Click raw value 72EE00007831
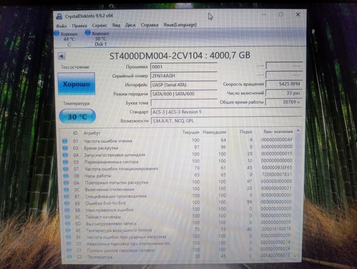This screenshot has height=269, width=357. [x=276, y=174]
